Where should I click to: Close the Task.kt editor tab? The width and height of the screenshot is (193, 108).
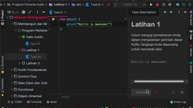click(65, 12)
